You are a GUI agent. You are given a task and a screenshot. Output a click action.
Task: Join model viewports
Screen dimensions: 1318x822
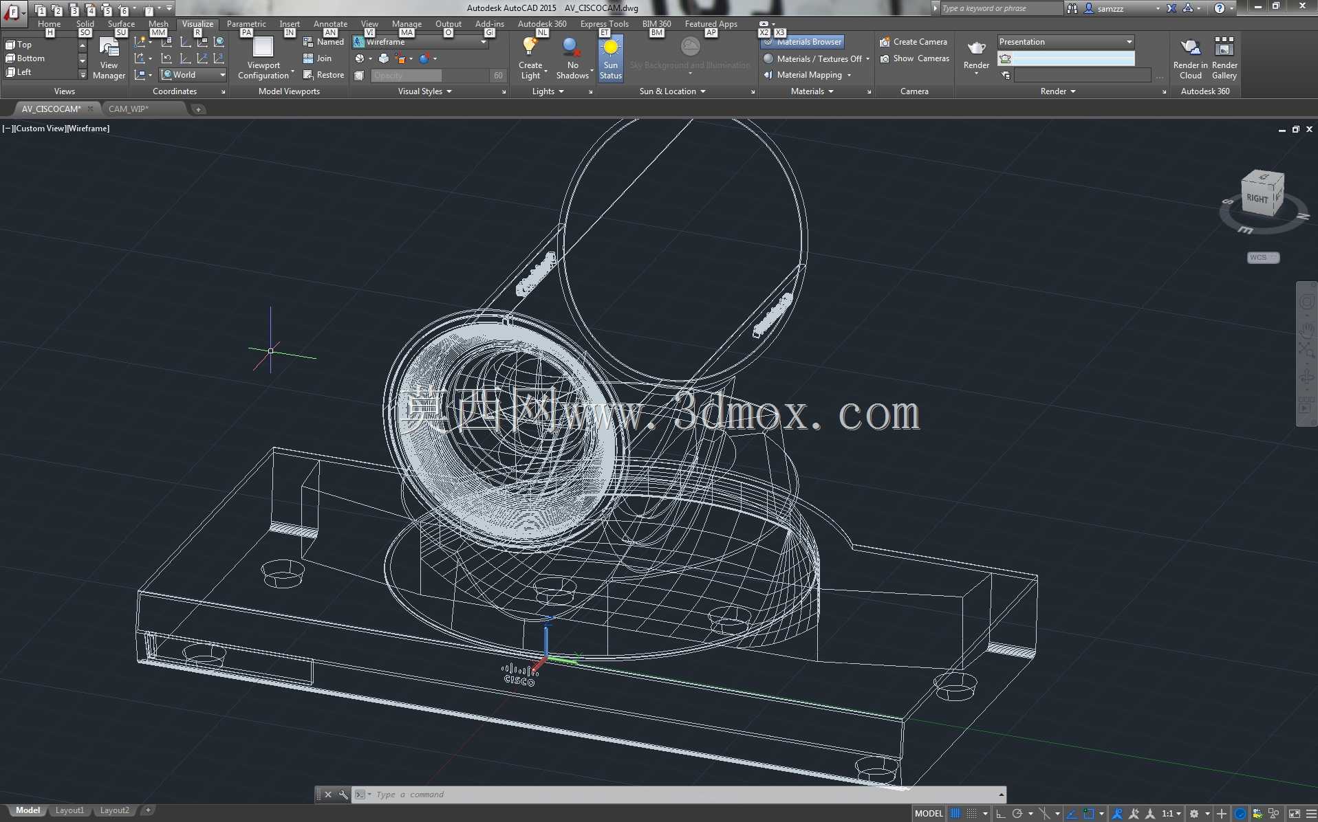point(318,58)
